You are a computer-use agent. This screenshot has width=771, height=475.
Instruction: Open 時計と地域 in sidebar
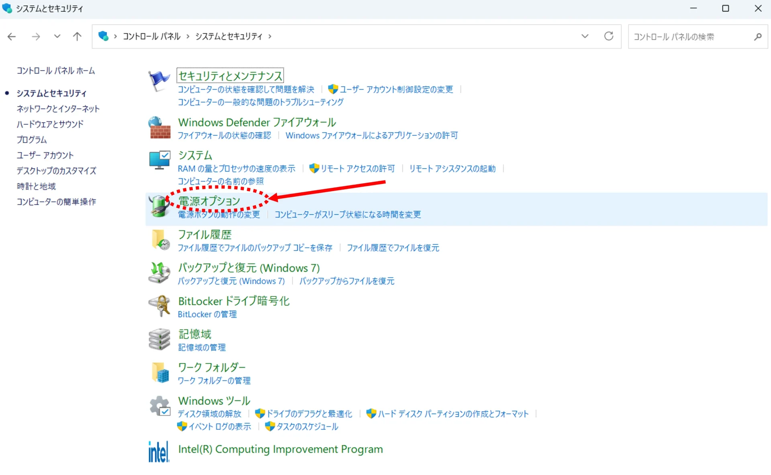[36, 186]
